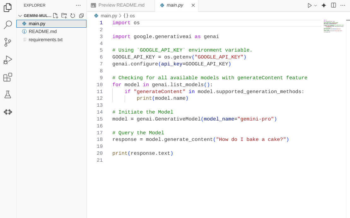
Task: Collapse the GEMINI-MUL... project folder
Action: click(x=20, y=16)
